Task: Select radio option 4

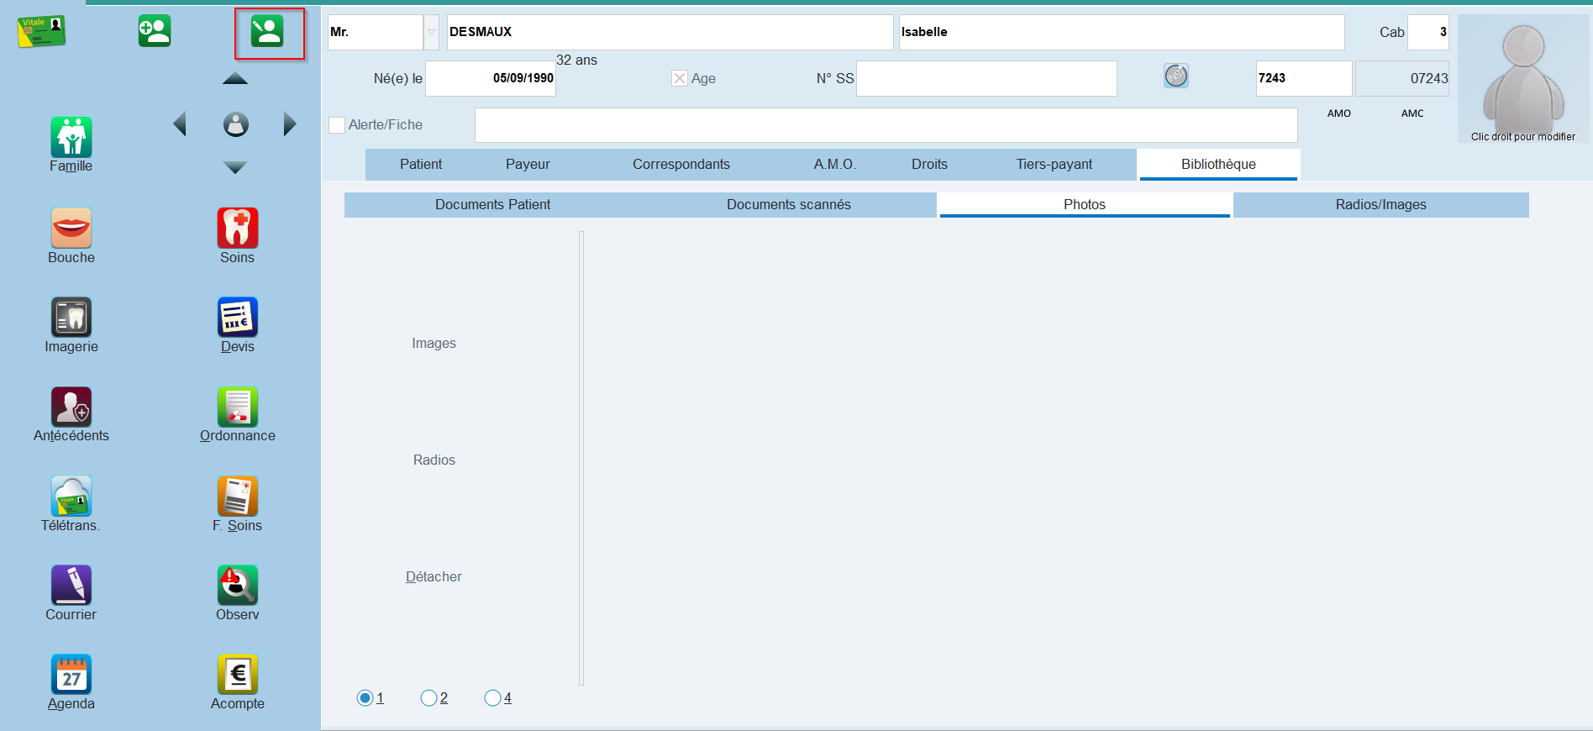Action: [492, 698]
